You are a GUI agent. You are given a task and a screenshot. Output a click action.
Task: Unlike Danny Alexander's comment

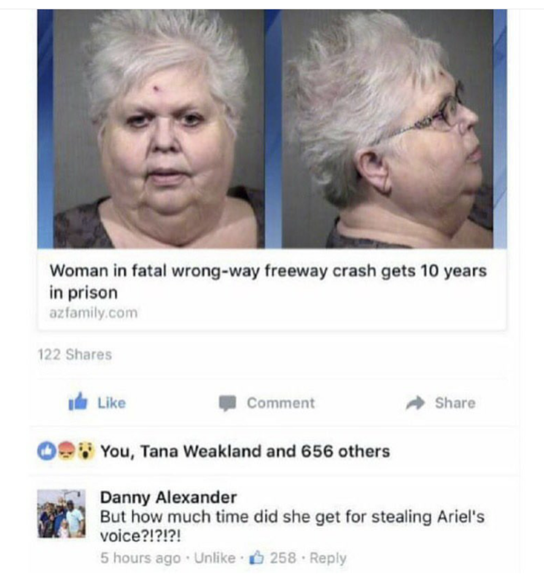[x=215, y=558]
